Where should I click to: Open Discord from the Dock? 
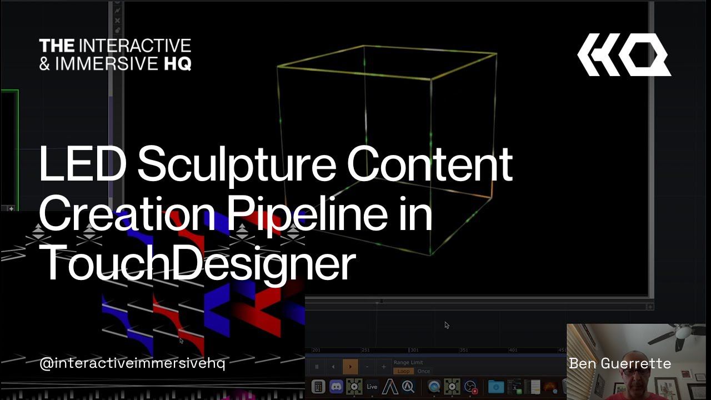pos(336,387)
